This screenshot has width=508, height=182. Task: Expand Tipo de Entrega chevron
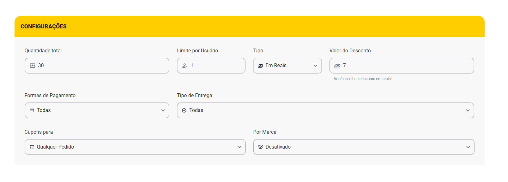tap(468, 110)
